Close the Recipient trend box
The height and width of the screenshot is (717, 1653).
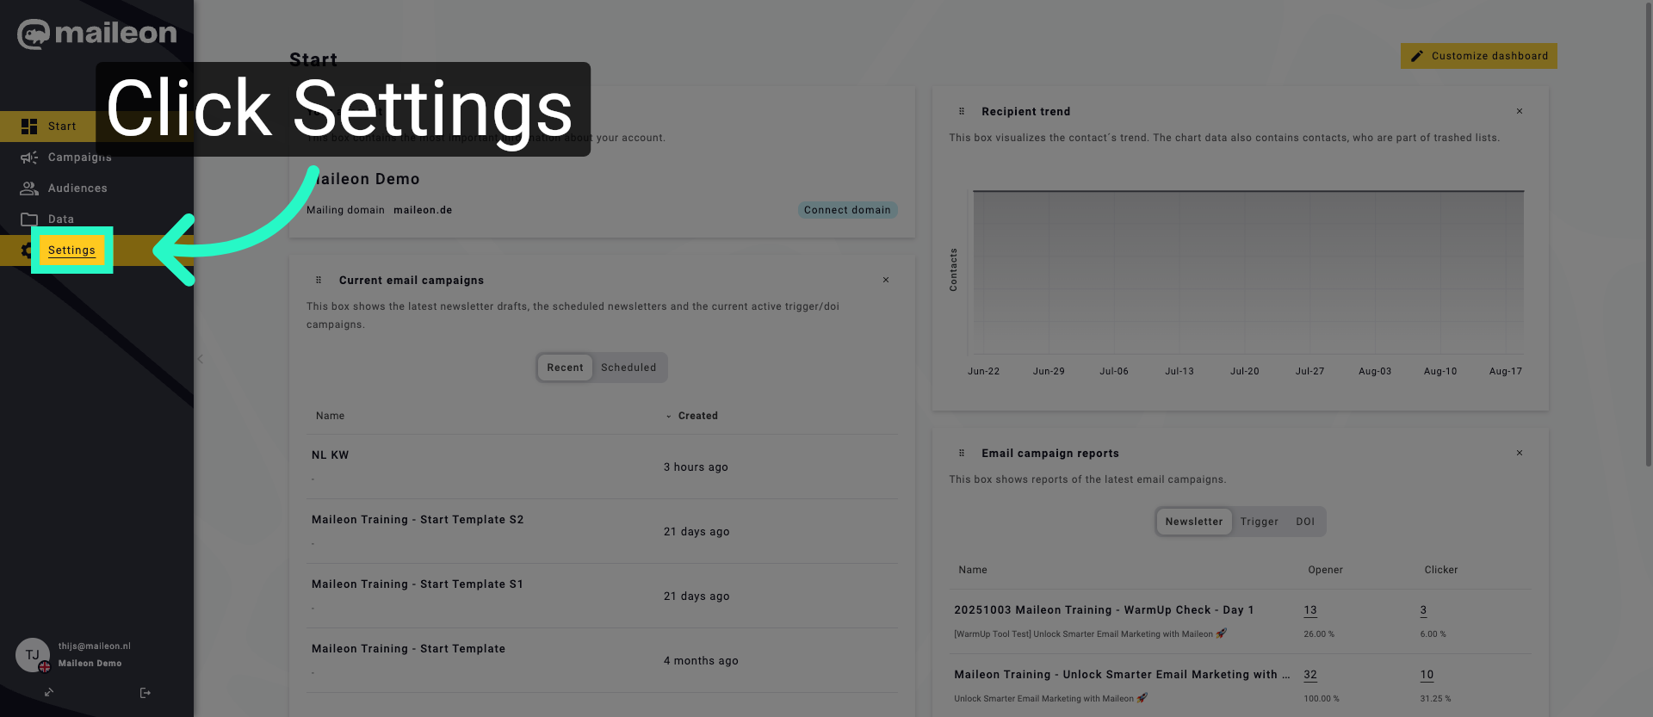[1520, 111]
